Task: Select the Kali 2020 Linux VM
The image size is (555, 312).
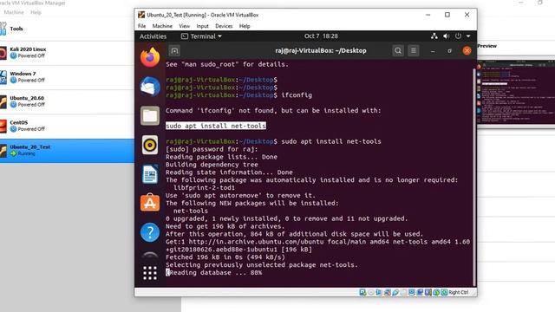Action: (x=68, y=53)
